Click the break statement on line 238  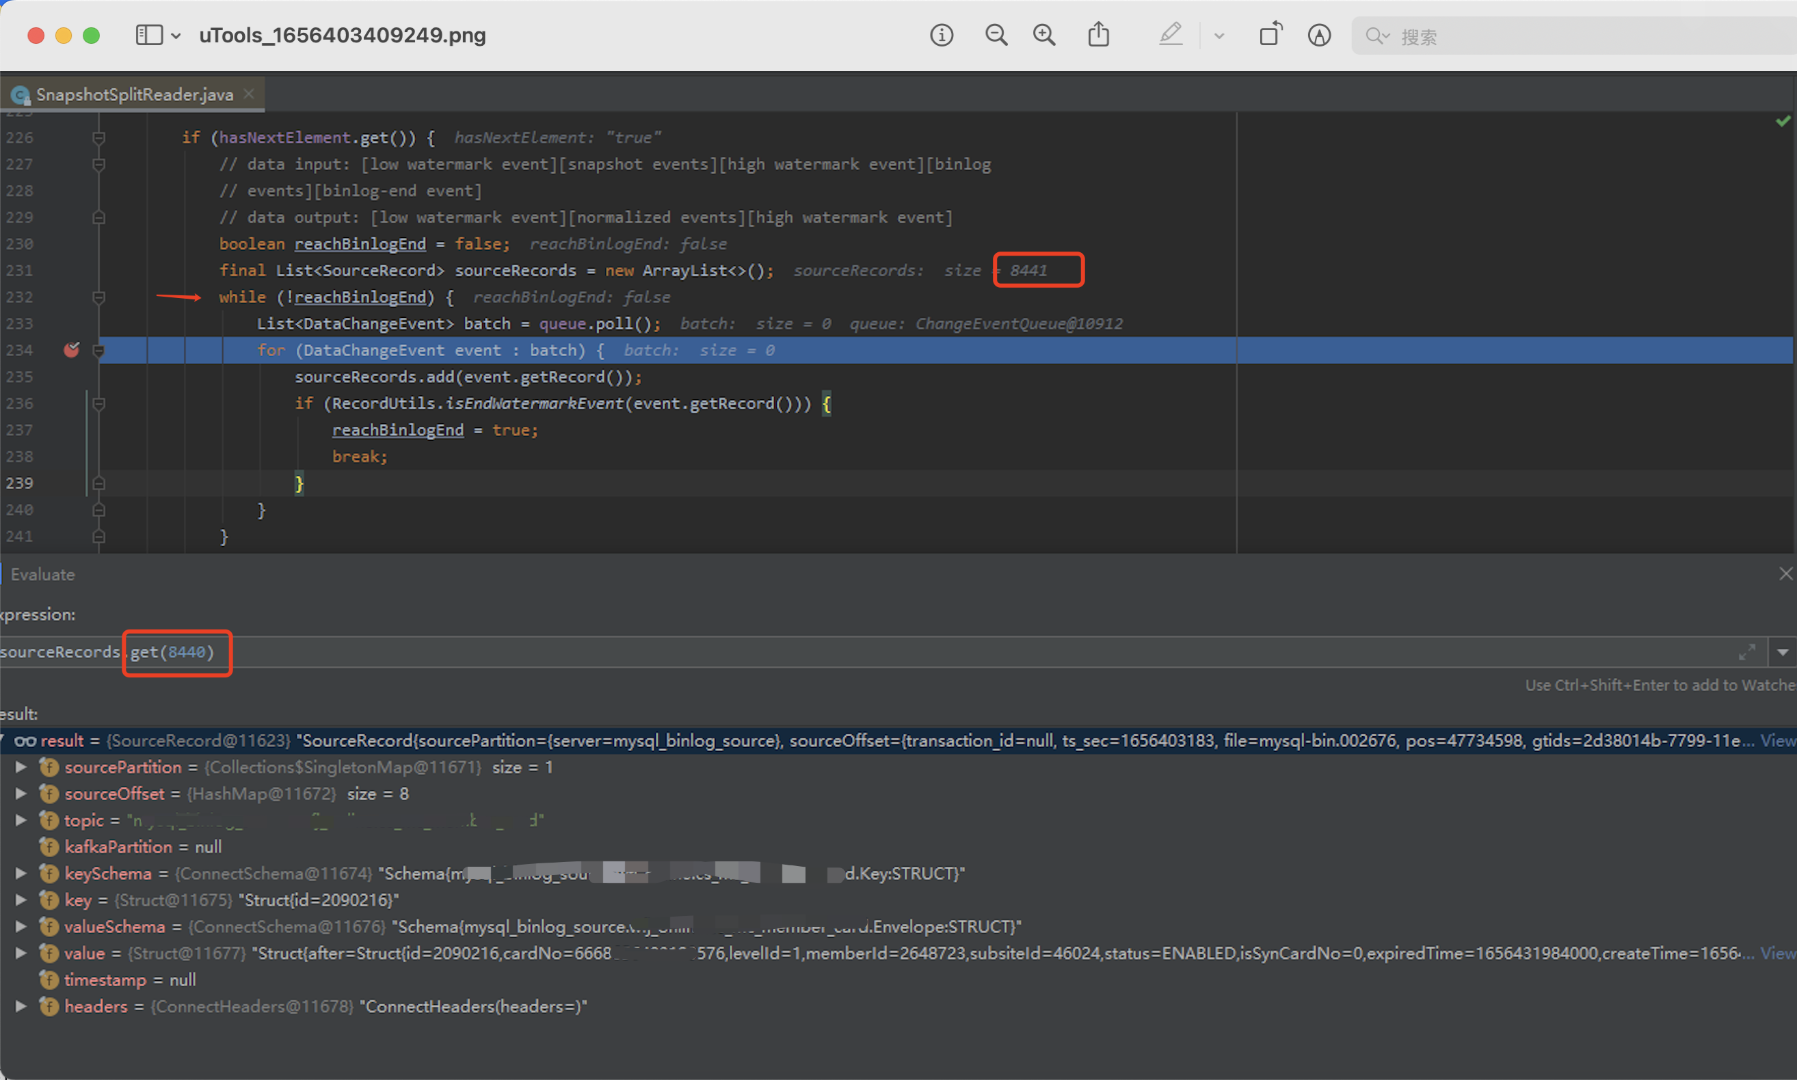360,457
